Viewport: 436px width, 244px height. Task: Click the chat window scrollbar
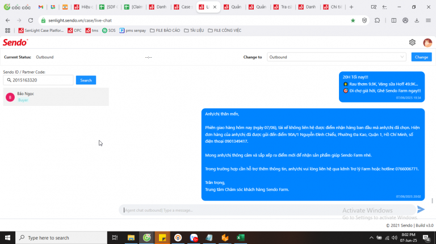tap(432, 200)
